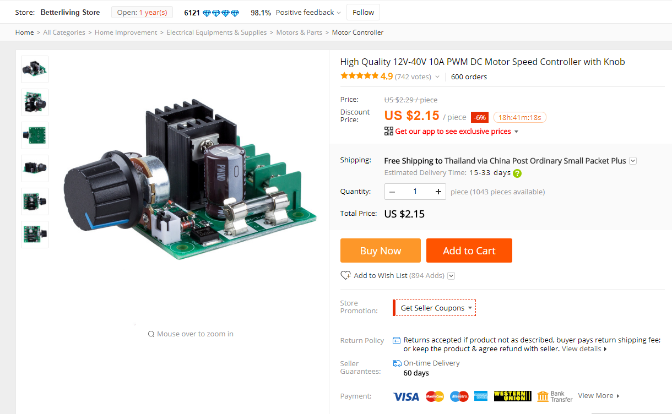
Task: Decrease quantity with the minus button
Action: (x=392, y=192)
